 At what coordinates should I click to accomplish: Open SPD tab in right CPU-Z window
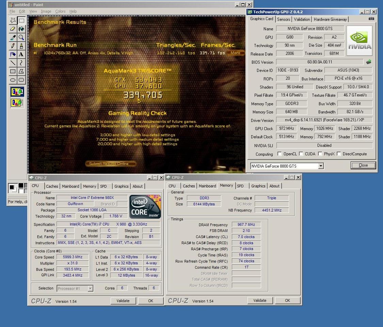(x=240, y=186)
